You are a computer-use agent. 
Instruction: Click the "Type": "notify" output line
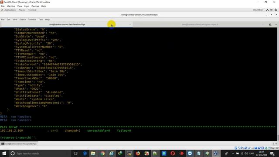pos(29,85)
